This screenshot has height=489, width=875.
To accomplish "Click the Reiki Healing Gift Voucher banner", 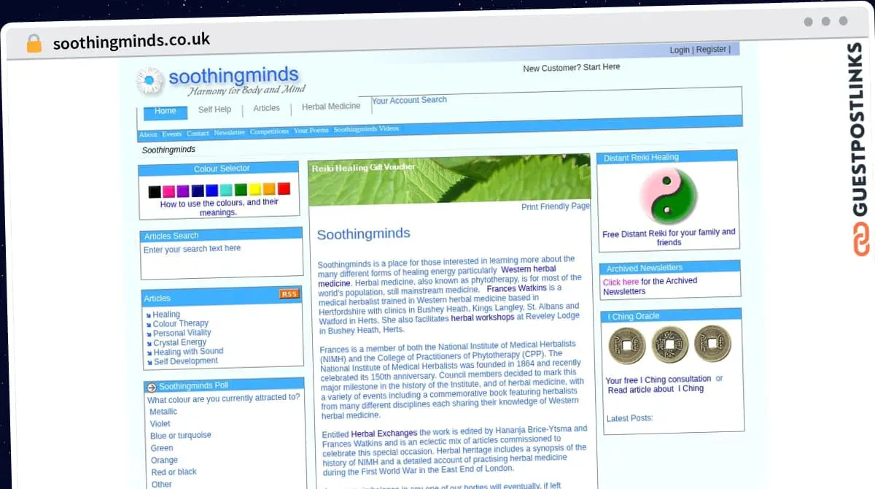I will [x=449, y=179].
